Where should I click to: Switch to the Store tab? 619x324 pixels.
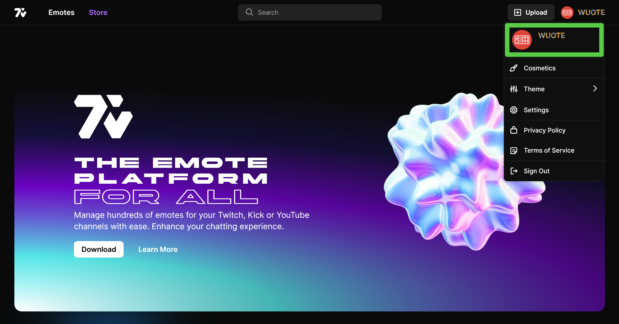point(98,13)
